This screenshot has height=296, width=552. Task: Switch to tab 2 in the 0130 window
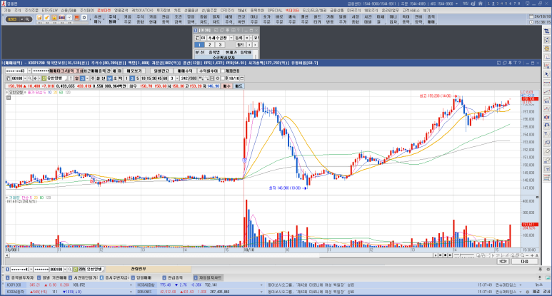[209, 45]
